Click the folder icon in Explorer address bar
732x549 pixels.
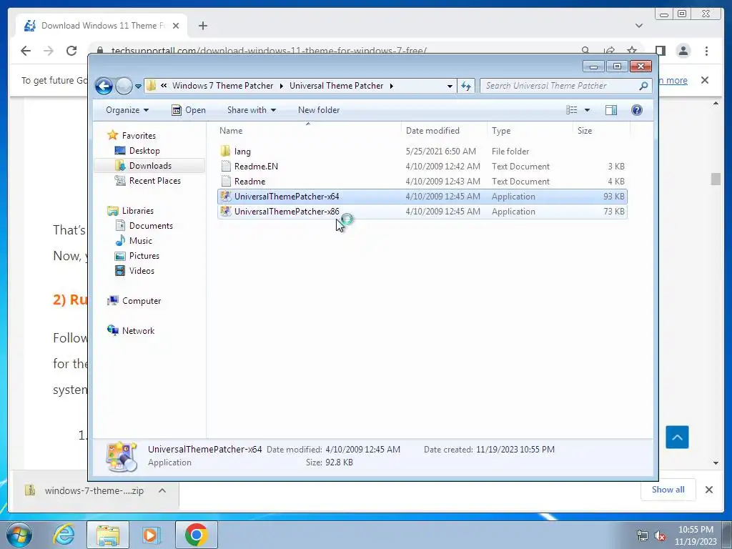pos(151,86)
